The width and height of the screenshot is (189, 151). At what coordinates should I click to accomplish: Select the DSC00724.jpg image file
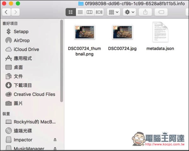point(122,37)
